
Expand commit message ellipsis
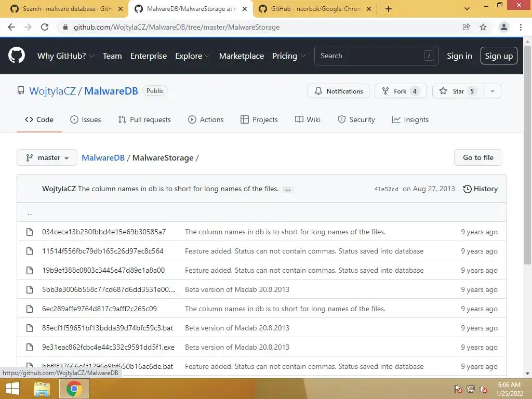click(x=288, y=189)
